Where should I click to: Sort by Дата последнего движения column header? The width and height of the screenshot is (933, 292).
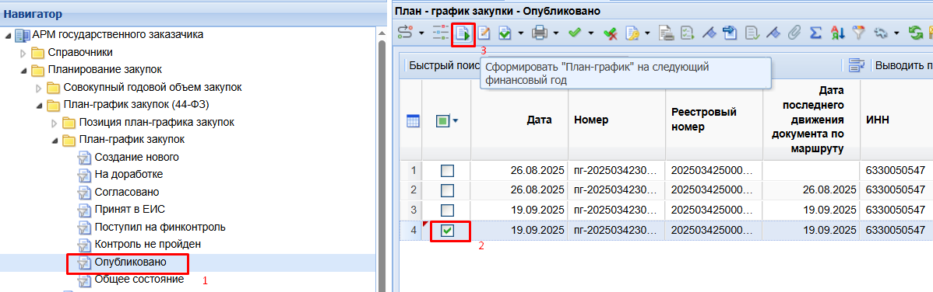(812, 120)
